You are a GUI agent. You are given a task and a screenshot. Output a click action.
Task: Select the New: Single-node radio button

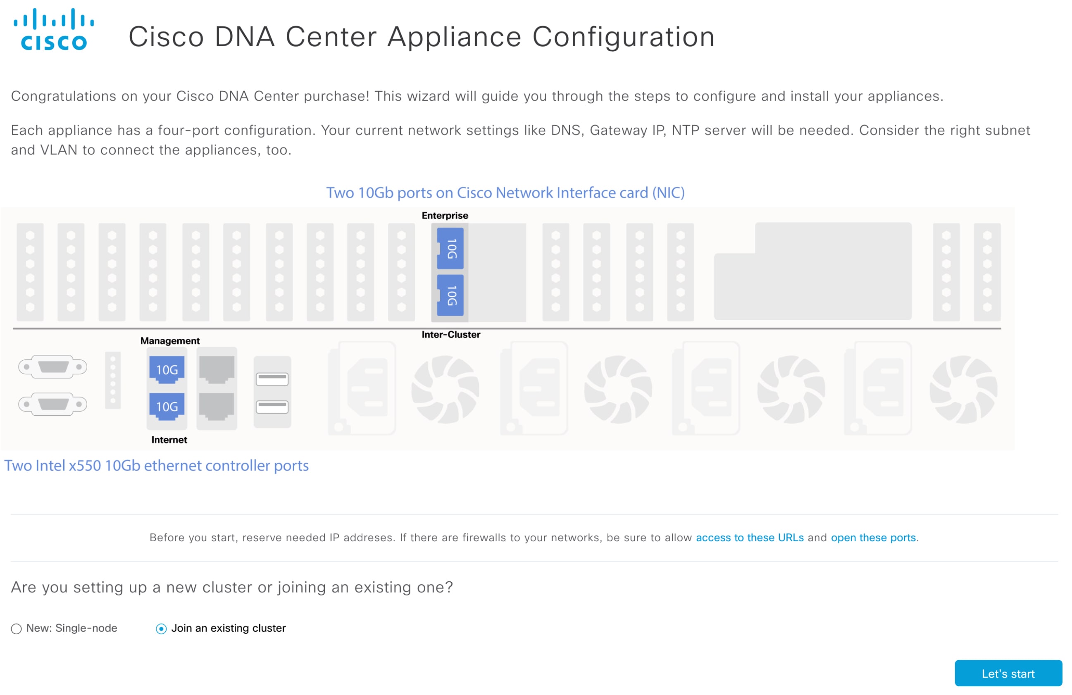16,628
